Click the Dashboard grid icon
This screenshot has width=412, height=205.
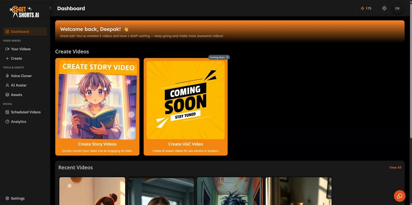click(x=7, y=32)
